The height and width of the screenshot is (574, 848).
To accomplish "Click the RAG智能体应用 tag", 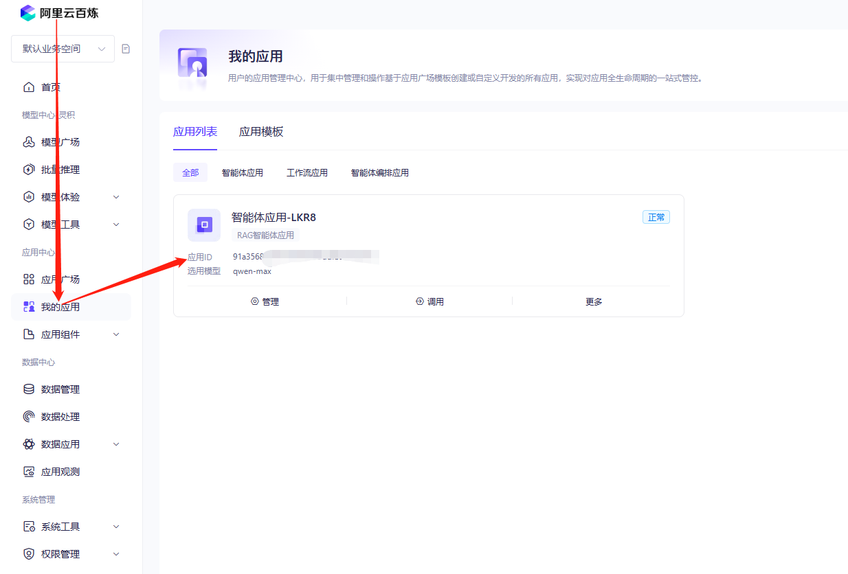I will coord(266,236).
